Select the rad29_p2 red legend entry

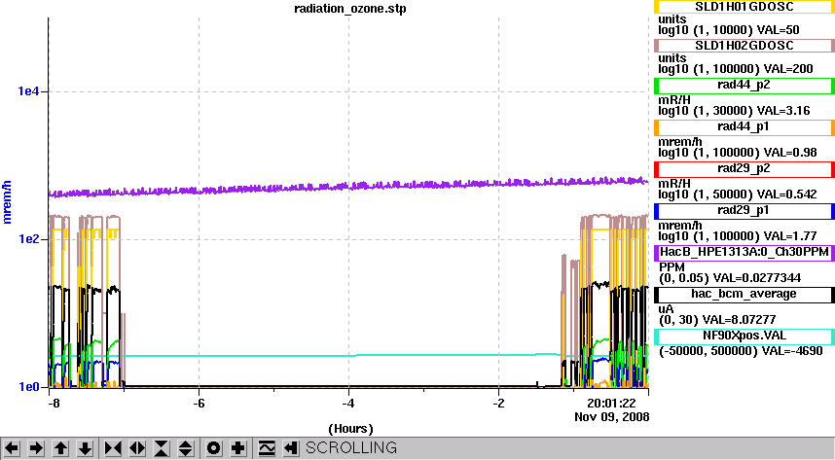pos(744,169)
